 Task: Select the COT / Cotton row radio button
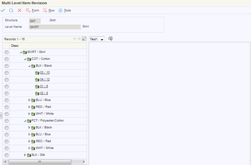point(6,59)
